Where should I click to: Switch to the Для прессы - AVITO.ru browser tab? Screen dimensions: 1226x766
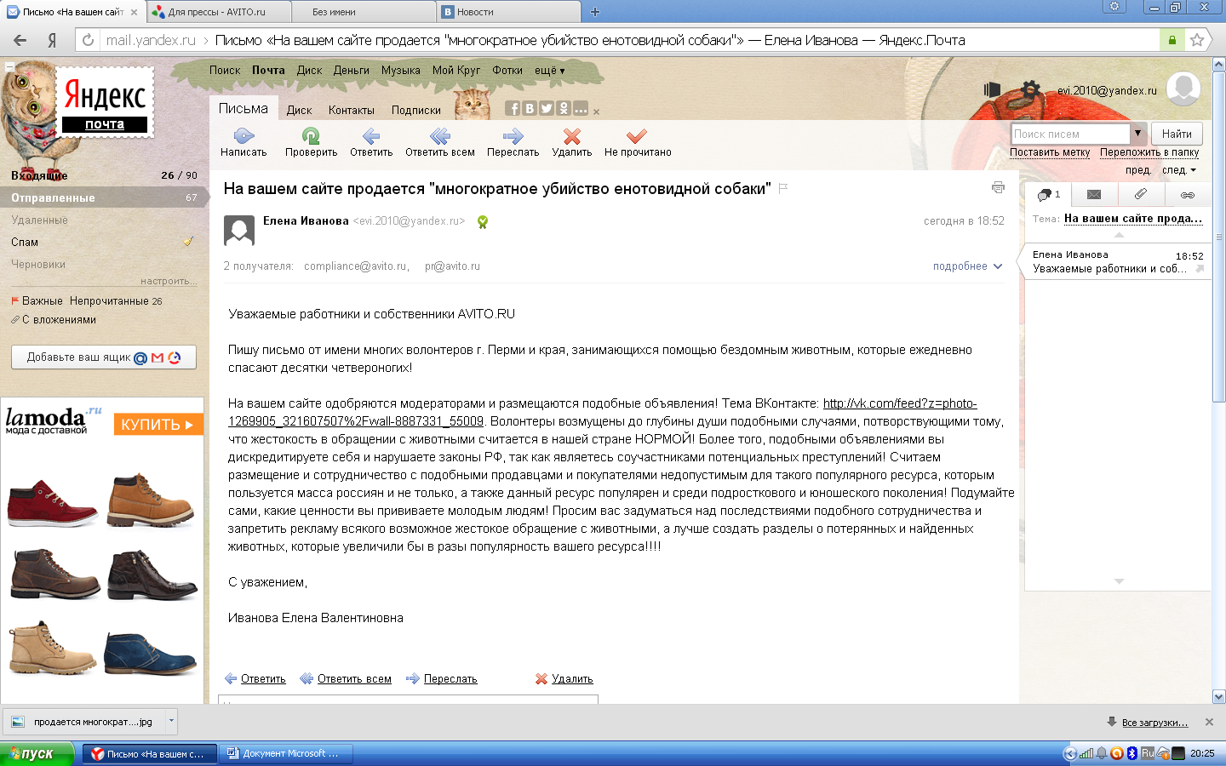tap(218, 12)
